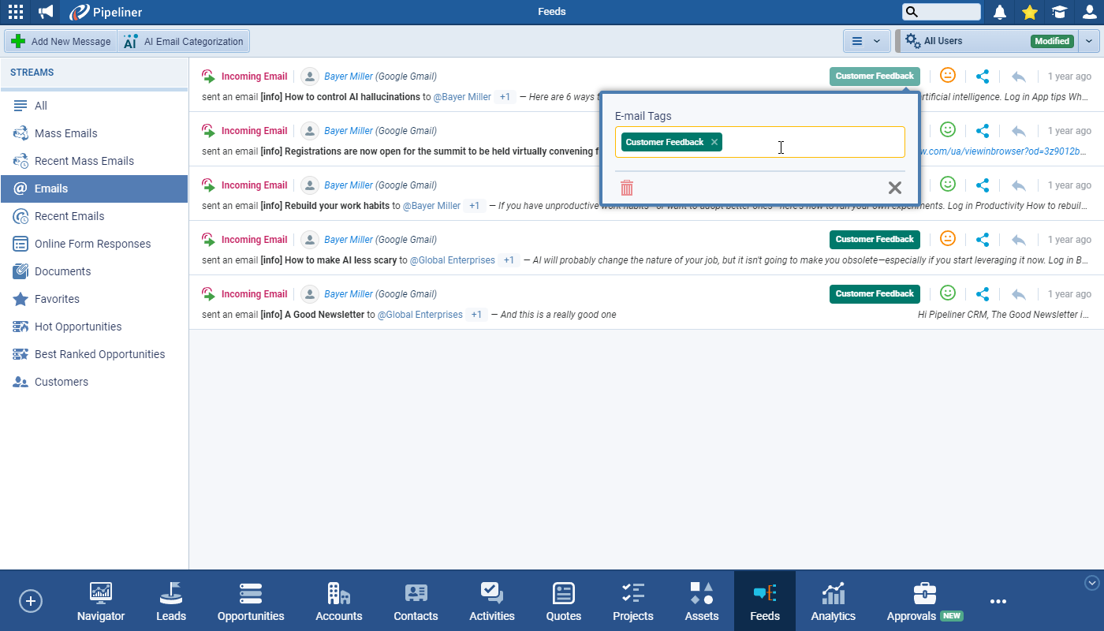Click the megaphone announcements icon
Viewport: 1104px width, 631px height.
pyautogui.click(x=46, y=12)
